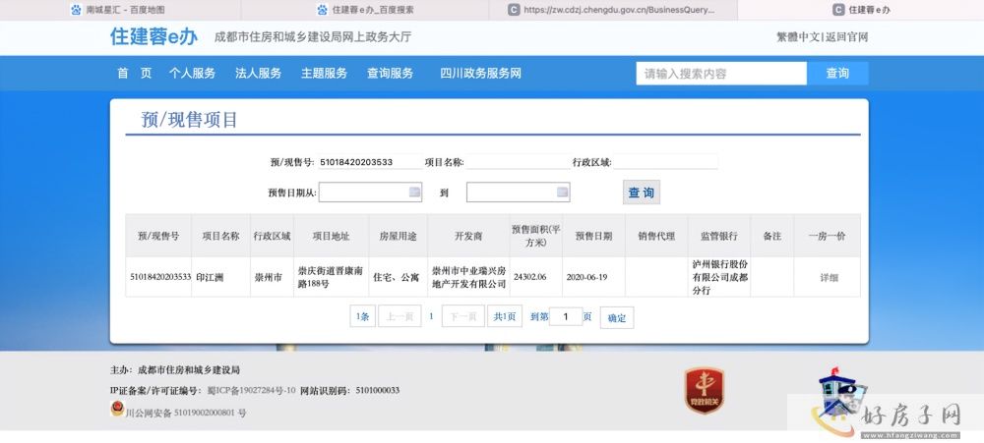984x443 pixels.
Task: Select 主题服务 in the navigation bar
Action: 324,74
